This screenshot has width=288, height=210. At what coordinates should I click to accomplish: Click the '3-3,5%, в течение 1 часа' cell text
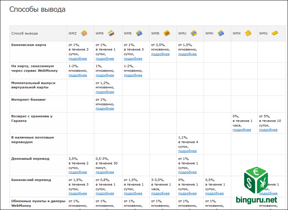[x=161, y=185]
